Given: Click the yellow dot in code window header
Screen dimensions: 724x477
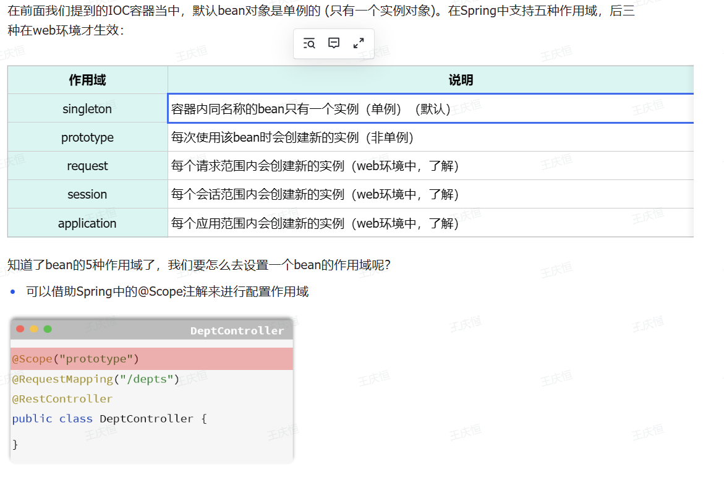Looking at the screenshot, I should point(34,329).
